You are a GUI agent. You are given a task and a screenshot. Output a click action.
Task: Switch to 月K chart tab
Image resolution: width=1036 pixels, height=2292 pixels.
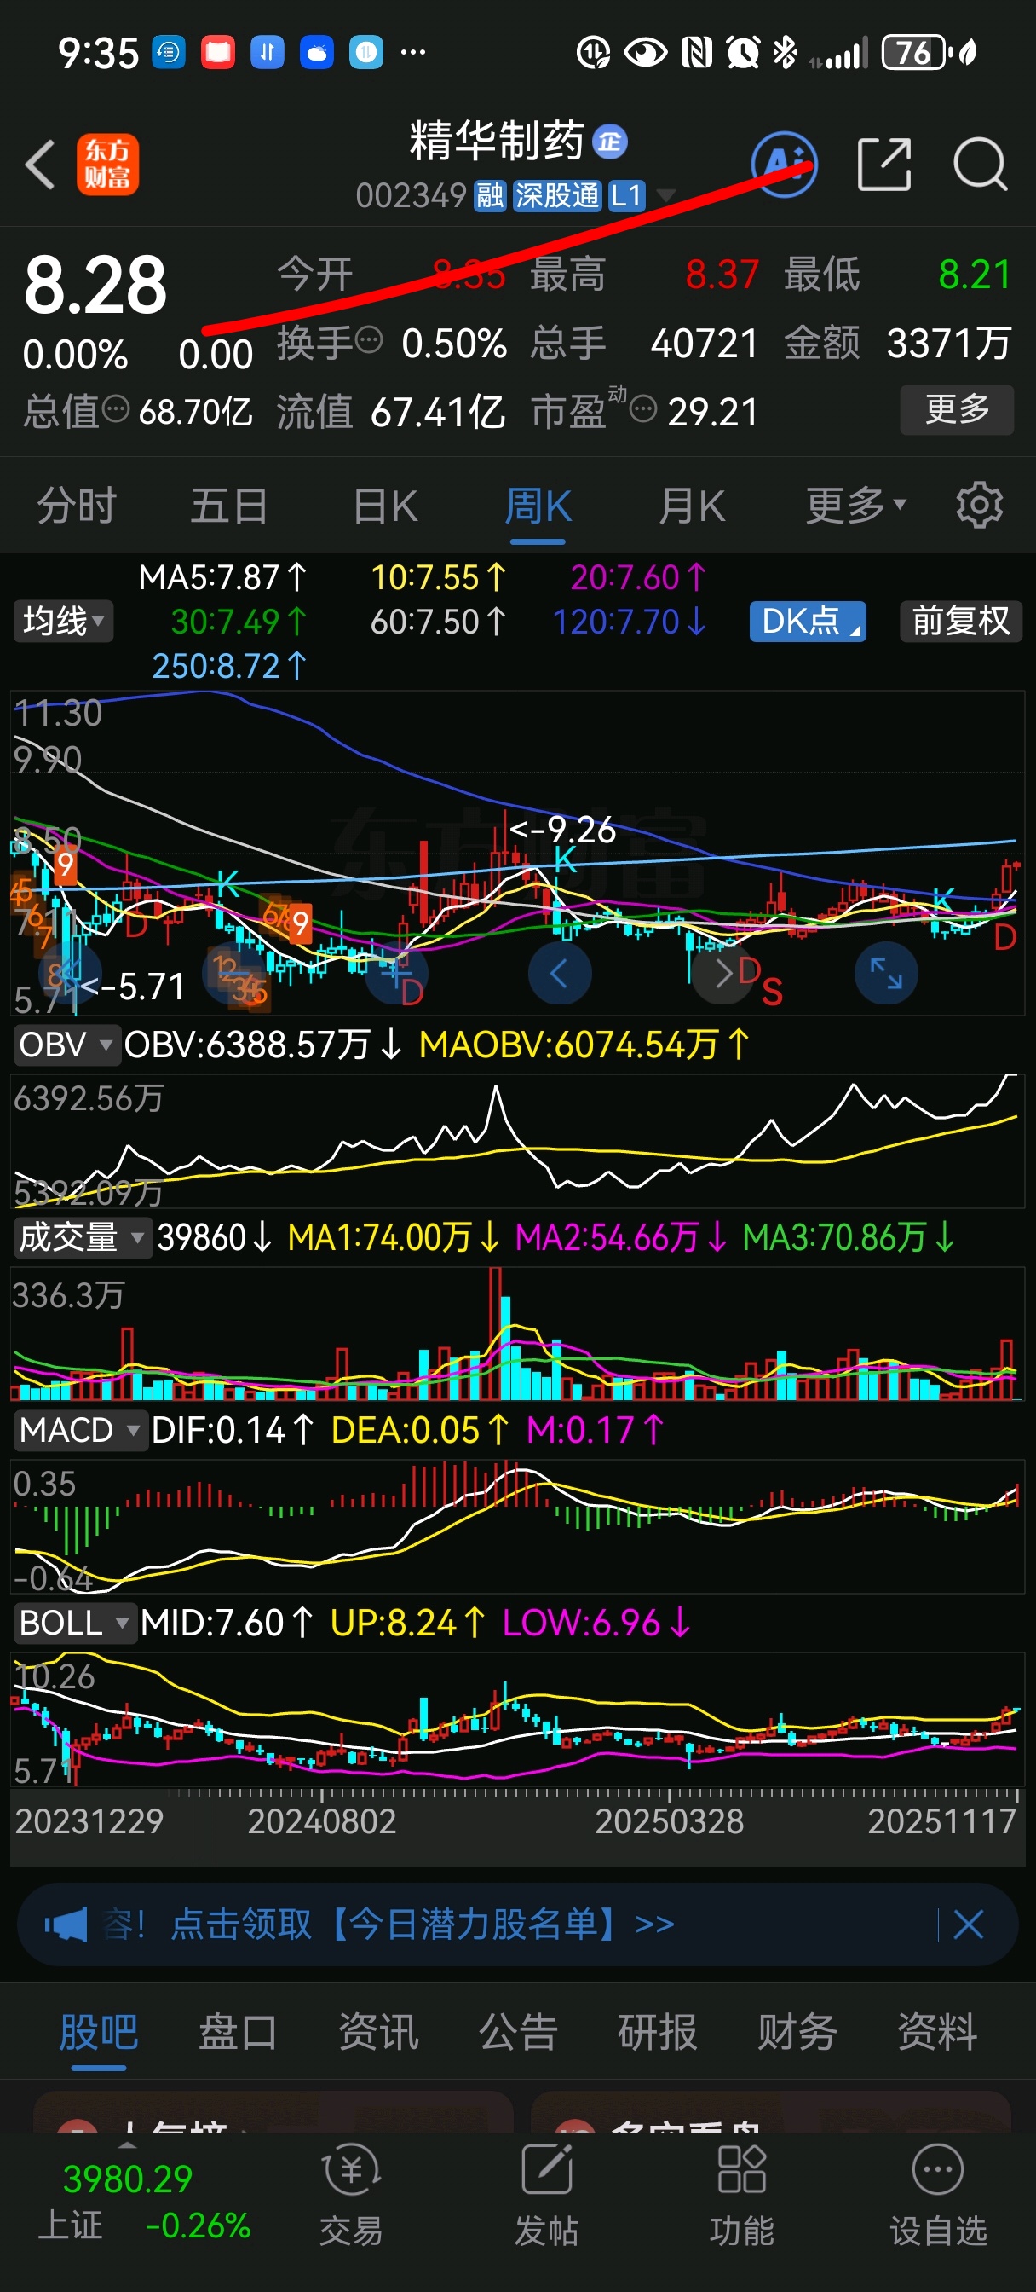coord(692,506)
